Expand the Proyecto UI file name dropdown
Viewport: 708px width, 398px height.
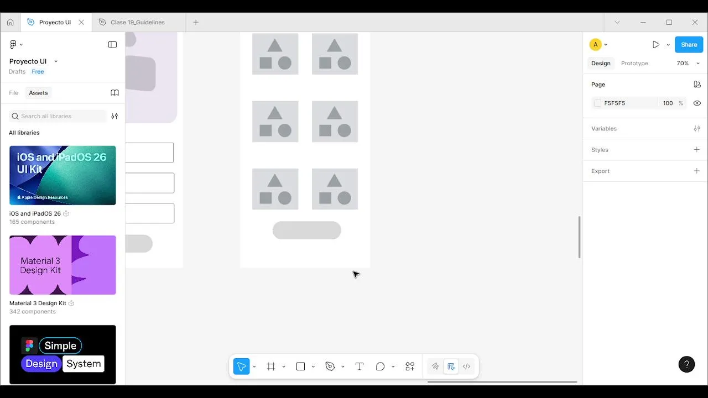tap(56, 61)
